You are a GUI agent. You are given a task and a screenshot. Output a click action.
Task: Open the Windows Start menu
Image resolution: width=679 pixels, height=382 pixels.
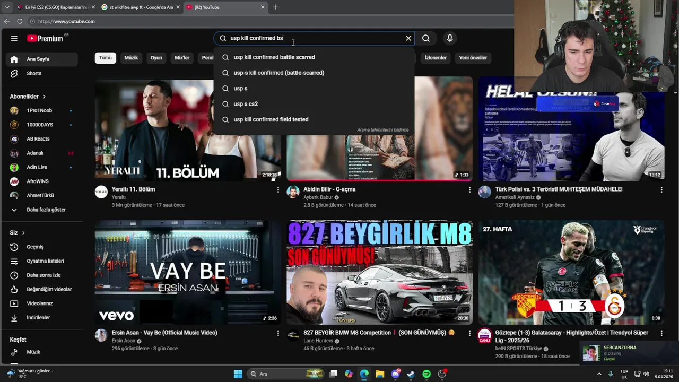(238, 374)
